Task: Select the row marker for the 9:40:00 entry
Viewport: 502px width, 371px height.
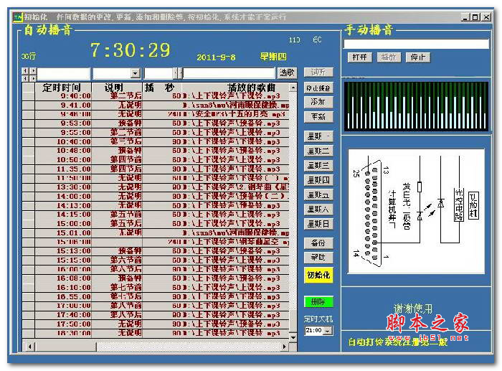Action: (x=28, y=95)
